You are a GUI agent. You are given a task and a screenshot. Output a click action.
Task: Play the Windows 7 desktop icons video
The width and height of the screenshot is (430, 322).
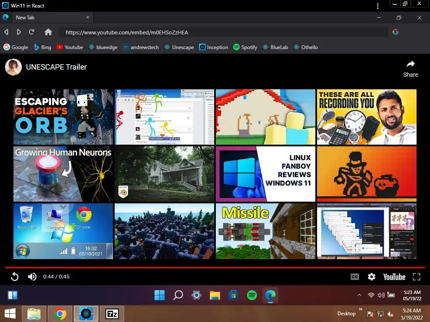[63, 231]
